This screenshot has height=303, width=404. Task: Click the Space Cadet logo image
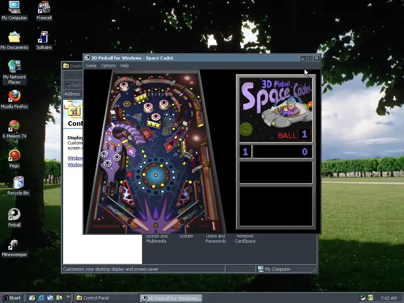coord(276,110)
